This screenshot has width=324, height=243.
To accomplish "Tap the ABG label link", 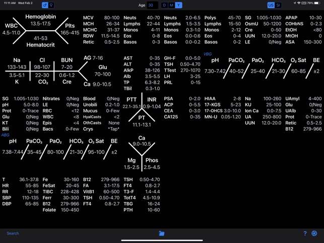I will click(x=6, y=135).
